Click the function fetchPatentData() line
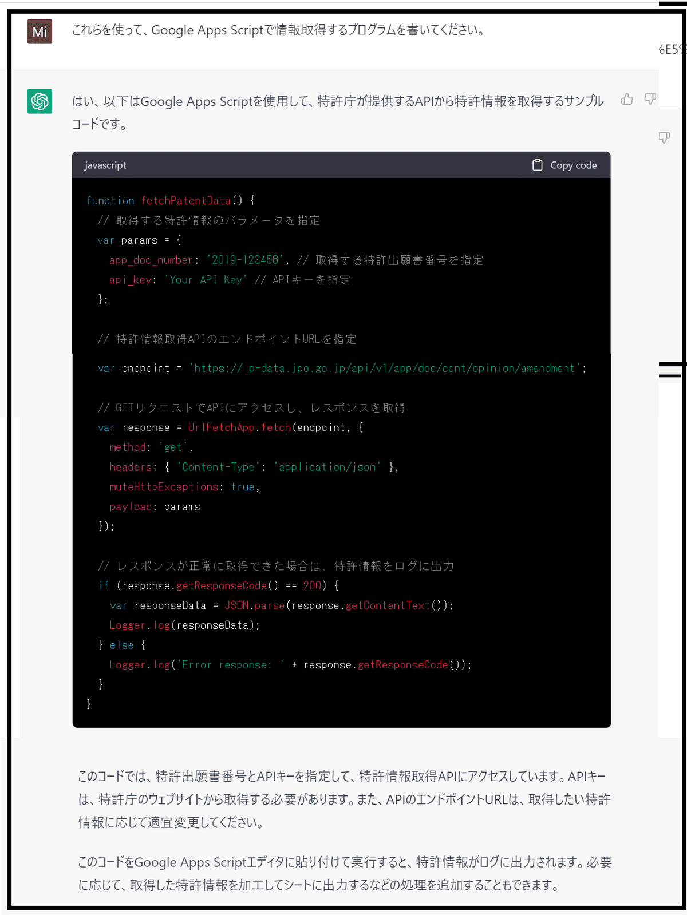The width and height of the screenshot is (687, 915). click(171, 200)
